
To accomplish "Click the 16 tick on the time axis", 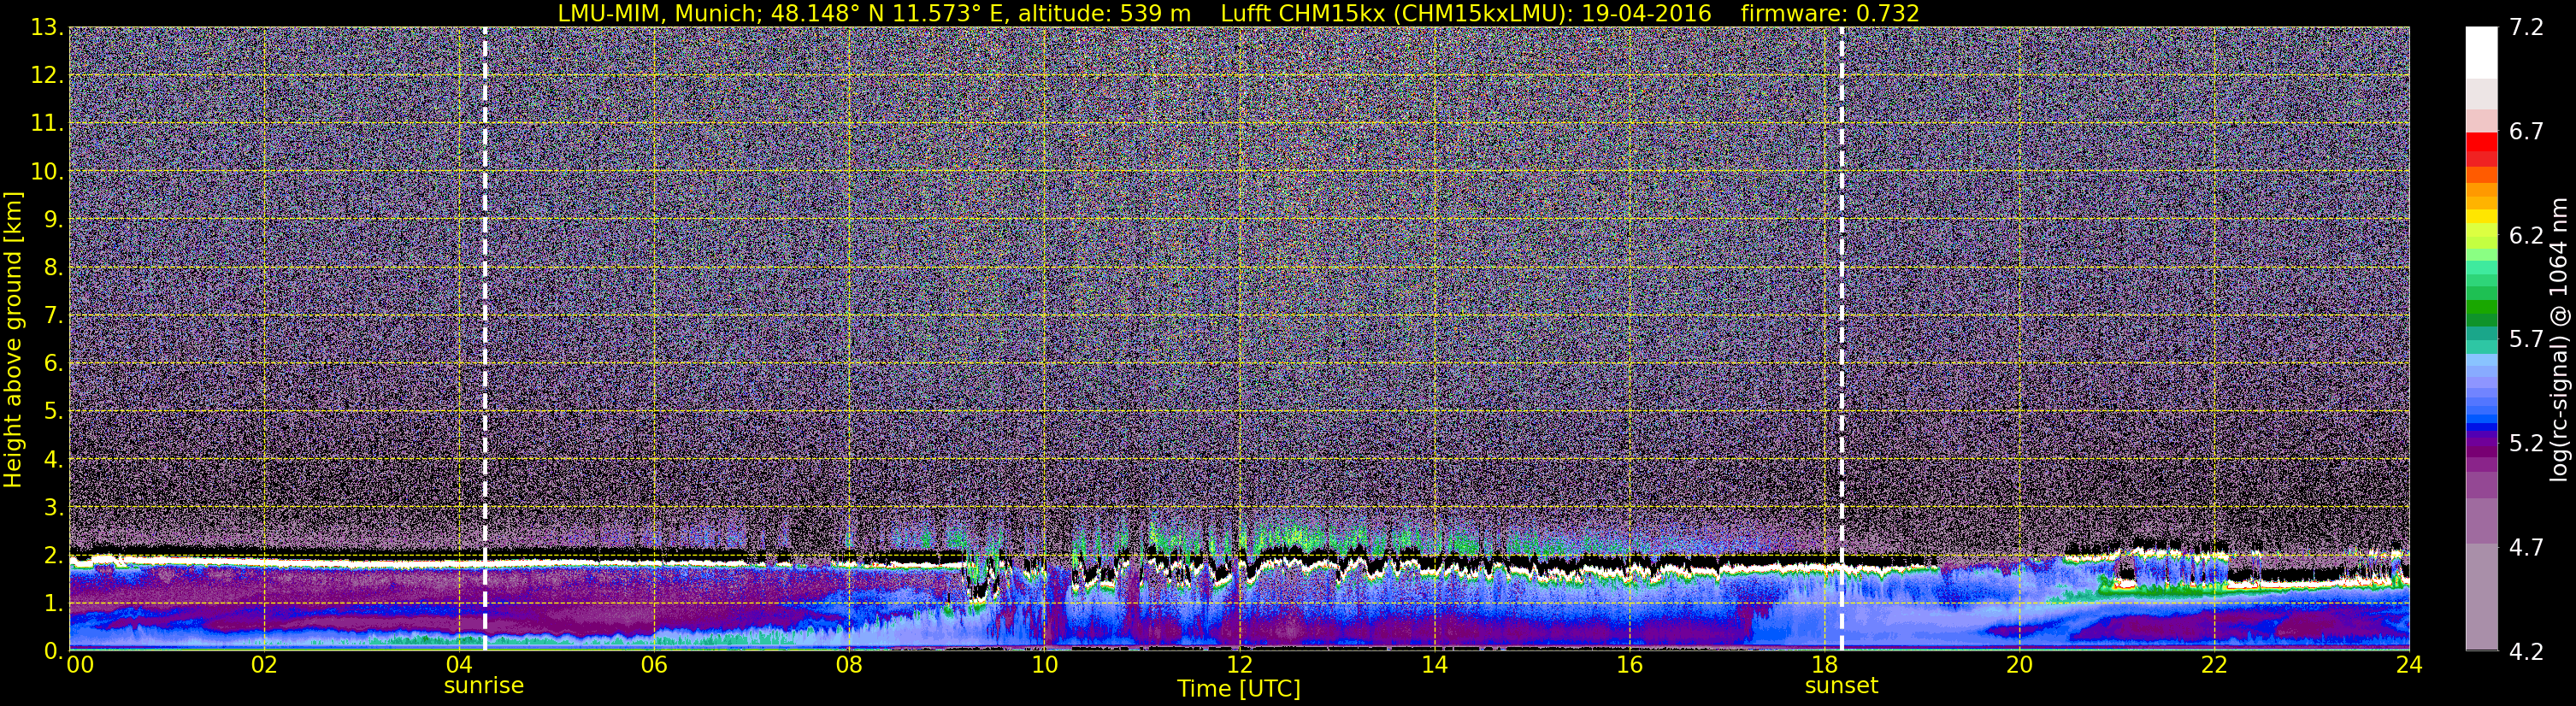I will coord(1629,665).
